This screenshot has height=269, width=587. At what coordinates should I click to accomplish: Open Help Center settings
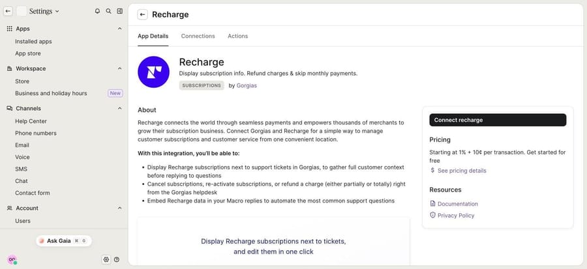tap(31, 121)
